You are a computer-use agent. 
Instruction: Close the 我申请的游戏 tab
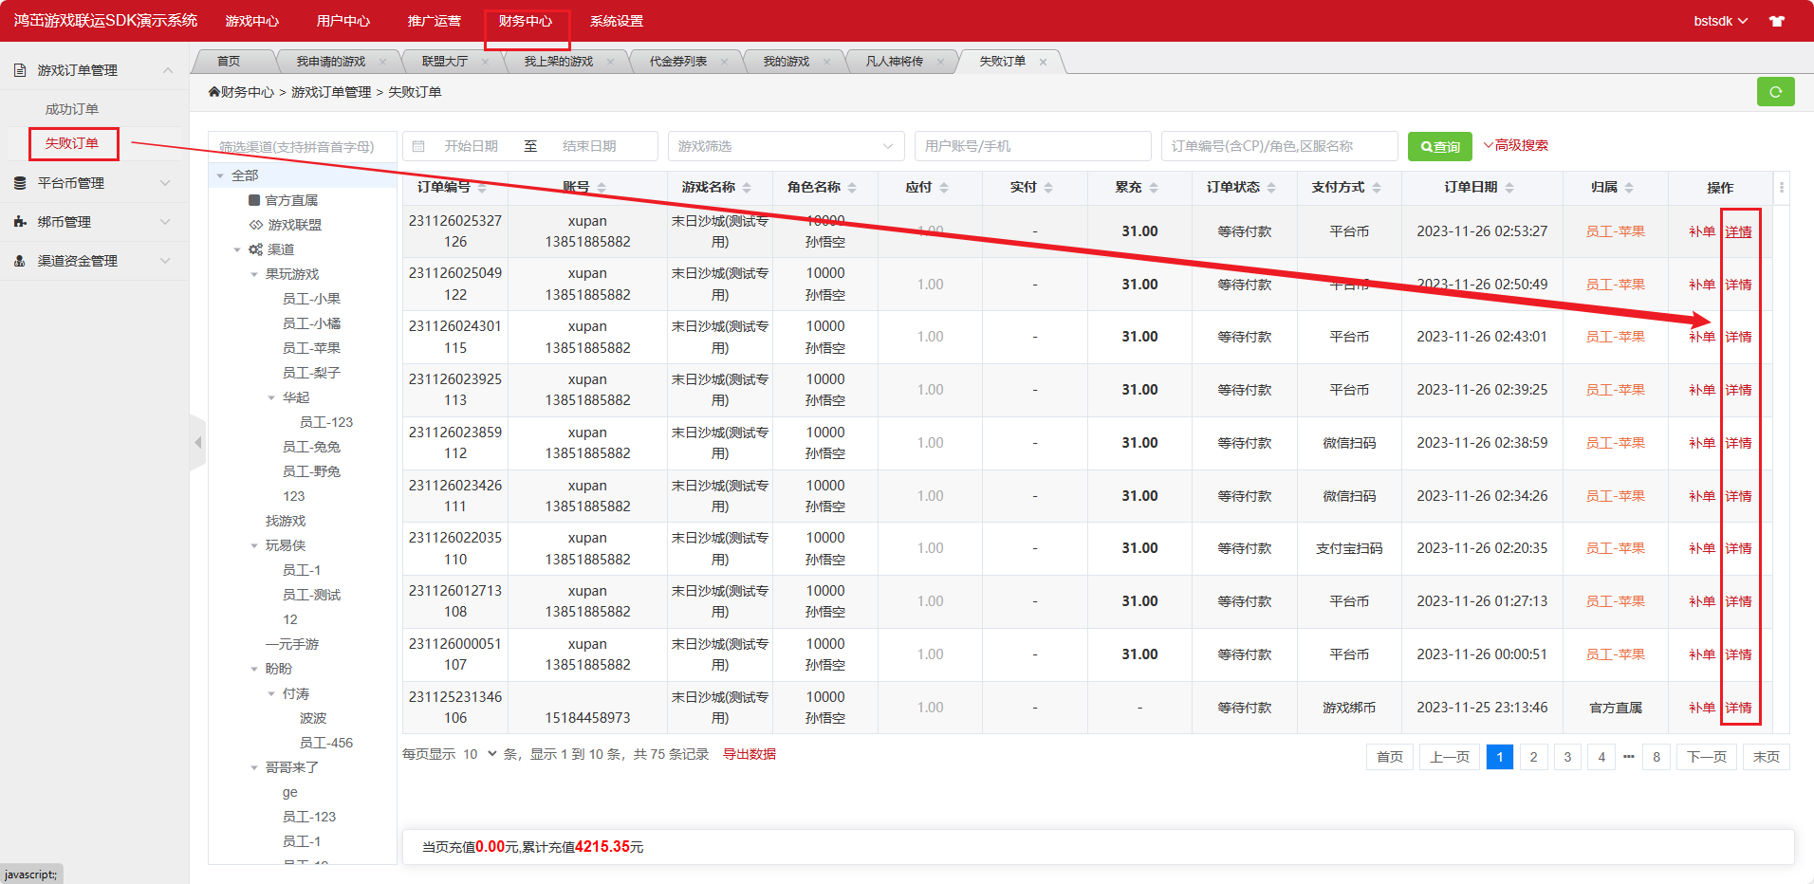[x=383, y=62]
